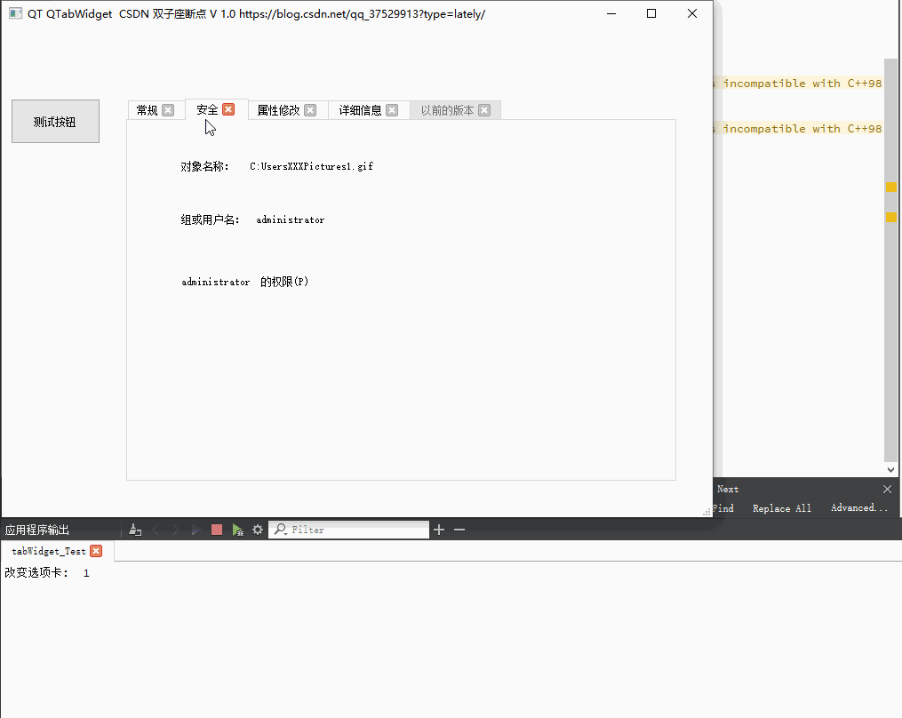Click Replace All in Qt Creator
902x718 pixels.
(782, 508)
